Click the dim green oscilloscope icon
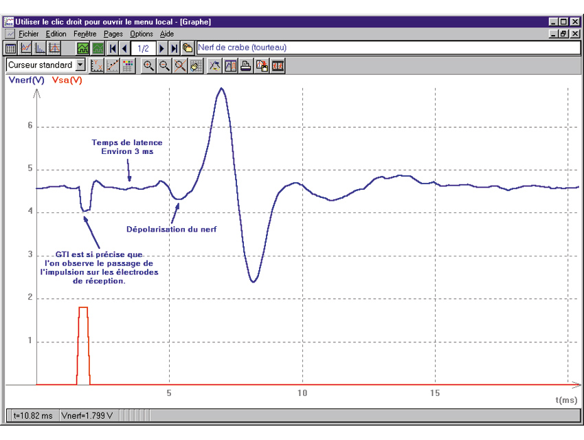The width and height of the screenshot is (584, 440). [98, 48]
